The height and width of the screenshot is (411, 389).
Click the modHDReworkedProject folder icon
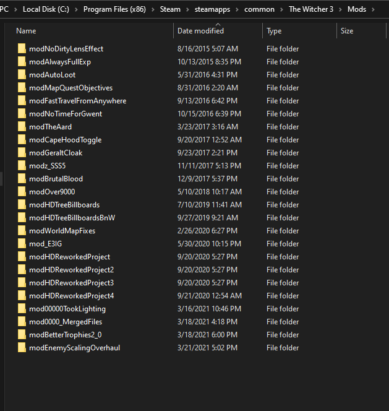(22, 257)
